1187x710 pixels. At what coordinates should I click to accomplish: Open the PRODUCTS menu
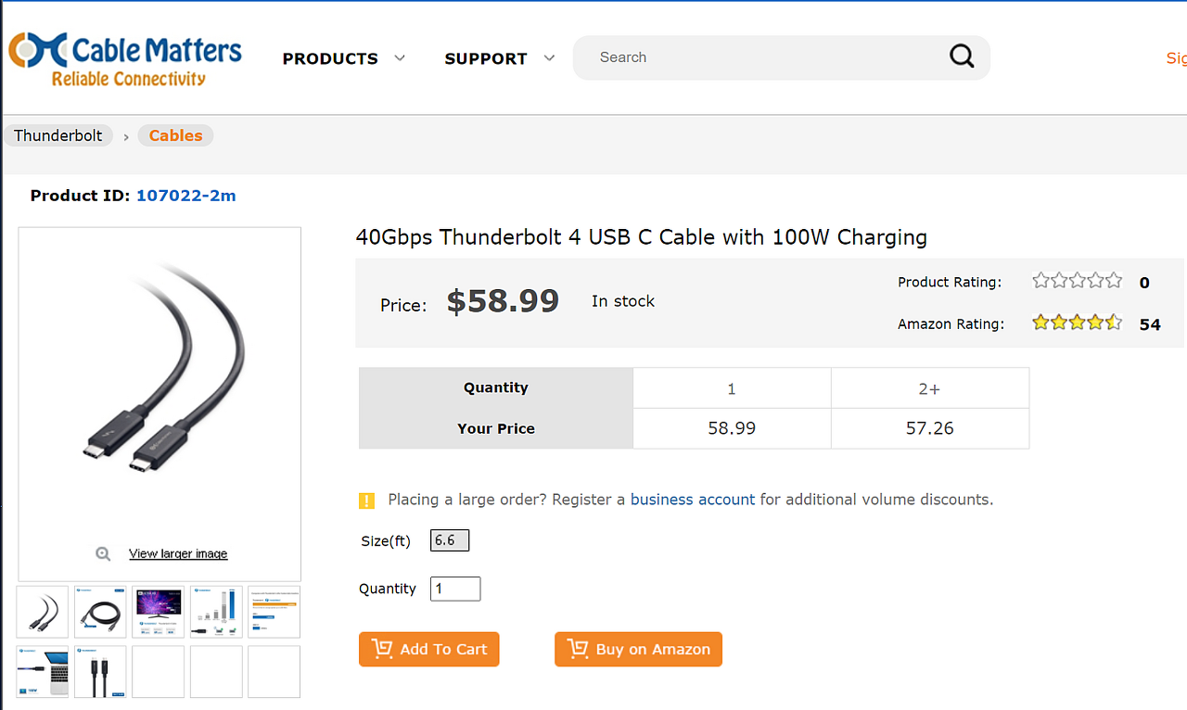330,58
